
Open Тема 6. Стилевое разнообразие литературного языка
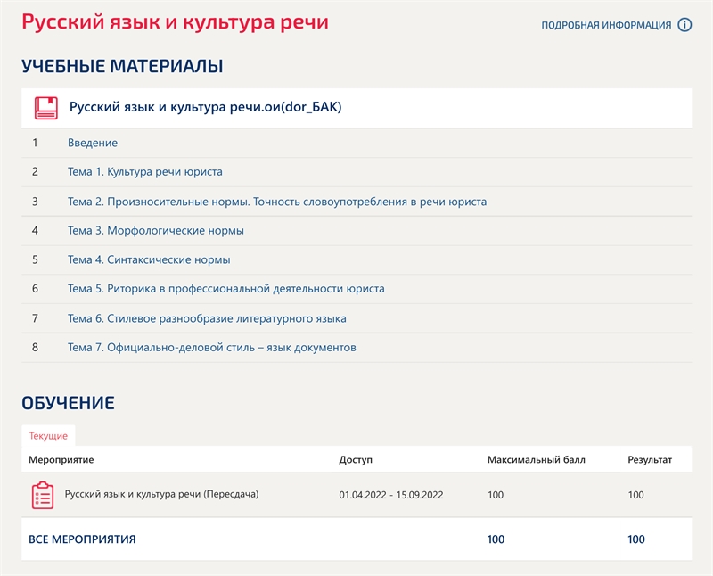pos(207,318)
